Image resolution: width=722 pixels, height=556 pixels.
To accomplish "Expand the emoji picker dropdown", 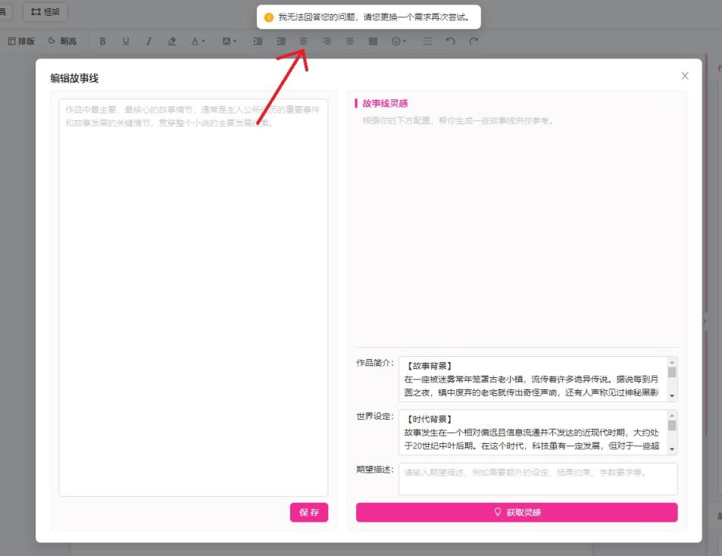I will [399, 41].
